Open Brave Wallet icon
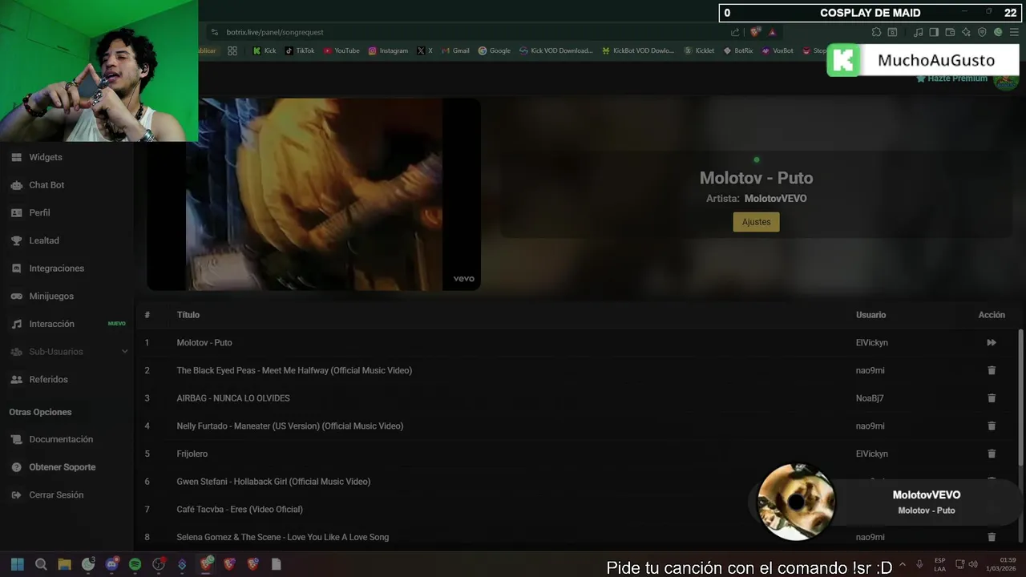This screenshot has height=577, width=1026. click(x=950, y=32)
